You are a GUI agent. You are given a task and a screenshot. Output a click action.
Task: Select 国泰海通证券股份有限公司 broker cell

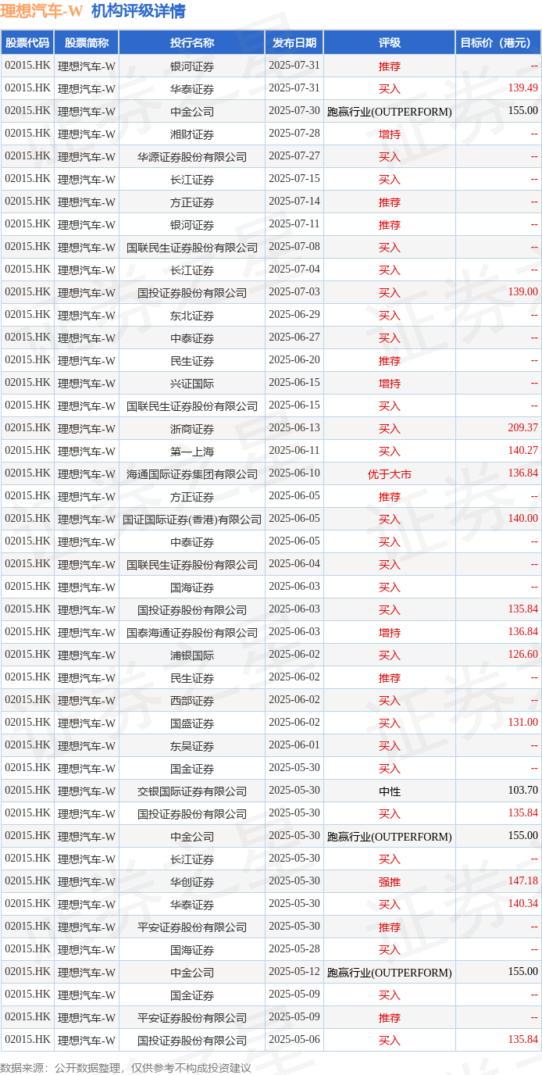(x=192, y=633)
